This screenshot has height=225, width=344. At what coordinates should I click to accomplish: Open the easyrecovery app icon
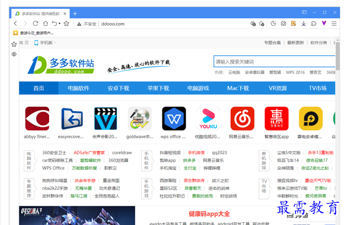click(x=72, y=118)
